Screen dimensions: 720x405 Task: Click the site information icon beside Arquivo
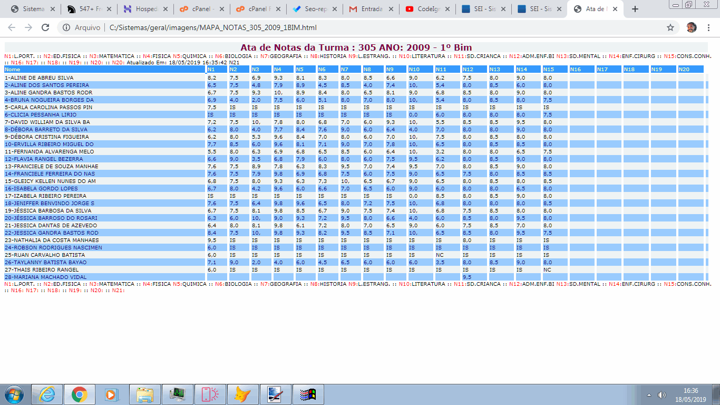[66, 27]
